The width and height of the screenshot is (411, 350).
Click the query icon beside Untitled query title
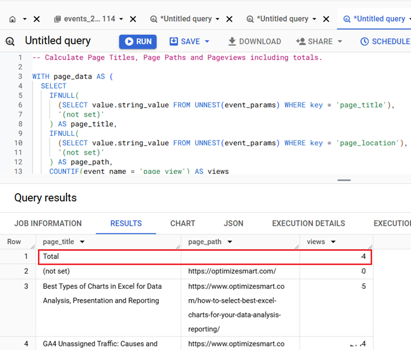(x=10, y=41)
